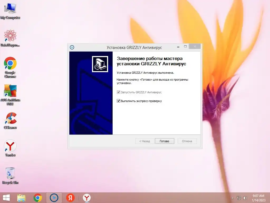Open the taskbar clock and date
Image resolution: width=270 pixels, height=203 pixels.
tap(258, 198)
